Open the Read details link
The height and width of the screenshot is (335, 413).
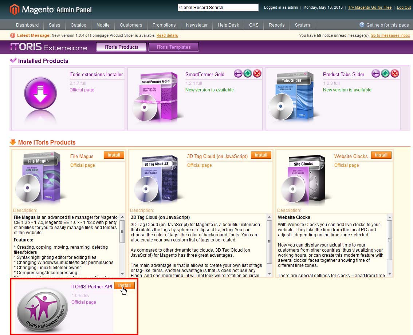tap(167, 35)
